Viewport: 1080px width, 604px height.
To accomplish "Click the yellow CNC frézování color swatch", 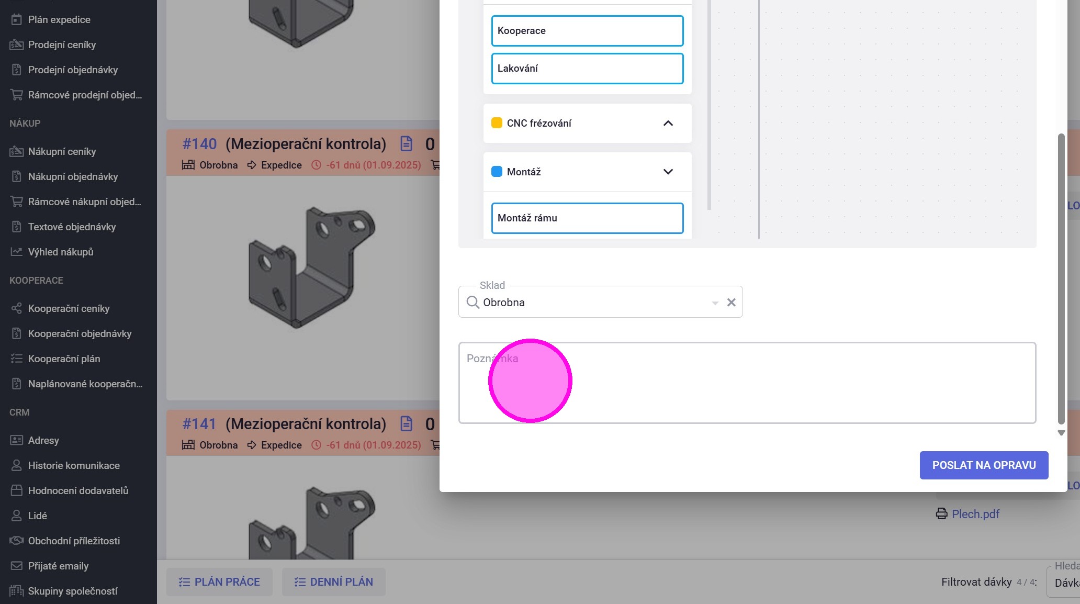I will (497, 123).
